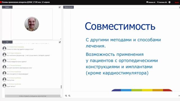Click the resize handle of the chat panel
This screenshot has width=180, height=101.
pos(61,97)
